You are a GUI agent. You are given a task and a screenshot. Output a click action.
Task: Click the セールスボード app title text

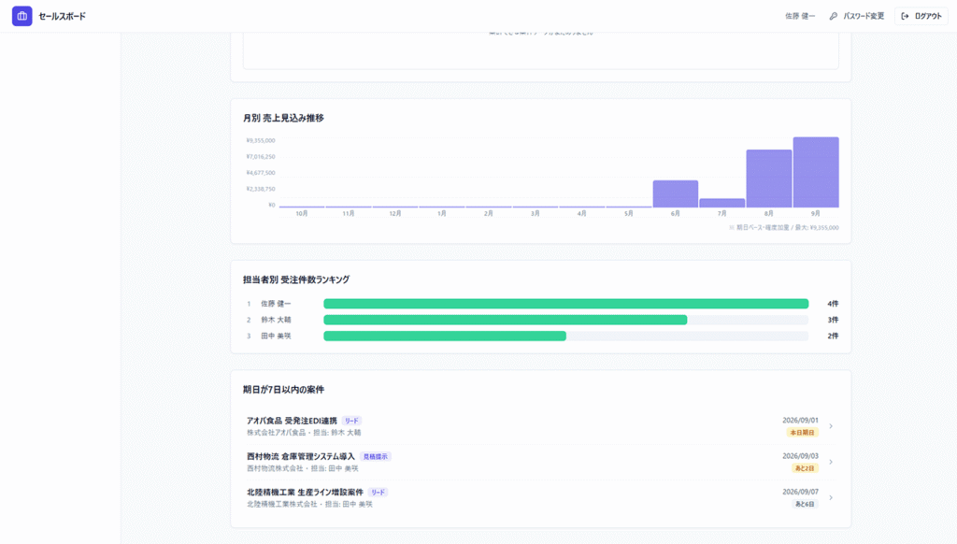point(63,16)
